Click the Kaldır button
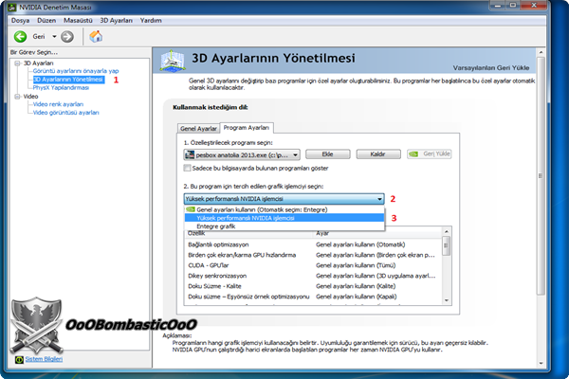Image resolution: width=569 pixels, height=379 pixels. point(378,154)
